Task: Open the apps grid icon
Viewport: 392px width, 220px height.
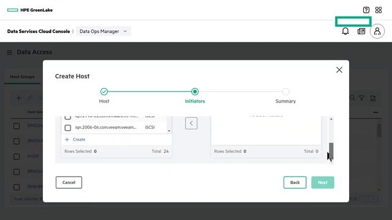Action: click(x=379, y=10)
